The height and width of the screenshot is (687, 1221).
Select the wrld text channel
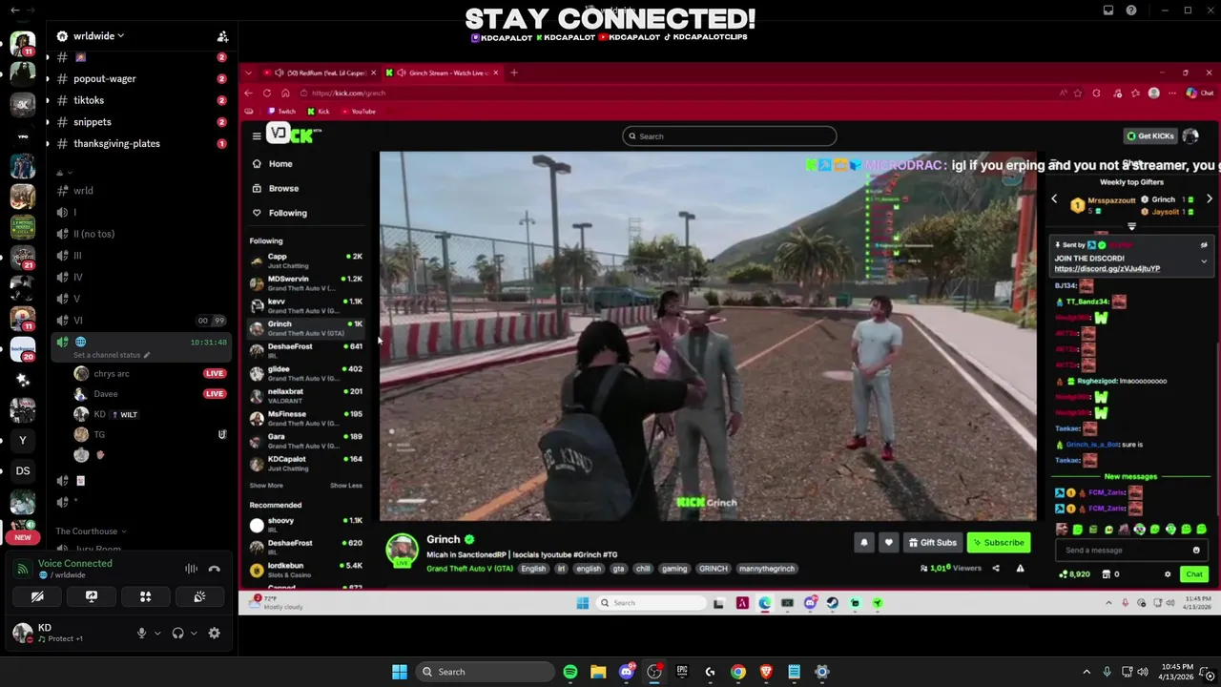click(139, 190)
